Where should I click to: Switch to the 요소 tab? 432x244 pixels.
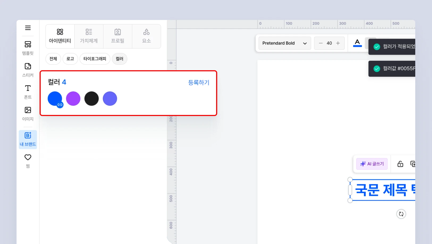(x=146, y=36)
